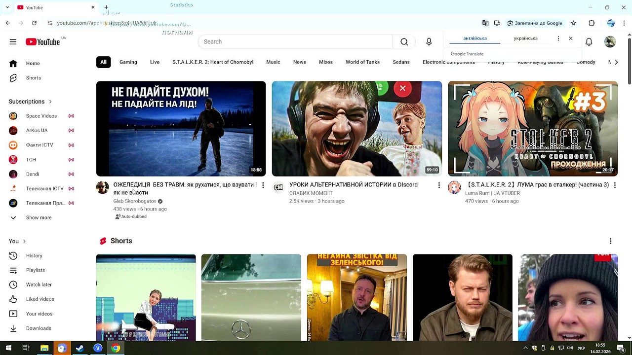Select the Sedans filter chip
The width and height of the screenshot is (632, 355).
pos(401,62)
